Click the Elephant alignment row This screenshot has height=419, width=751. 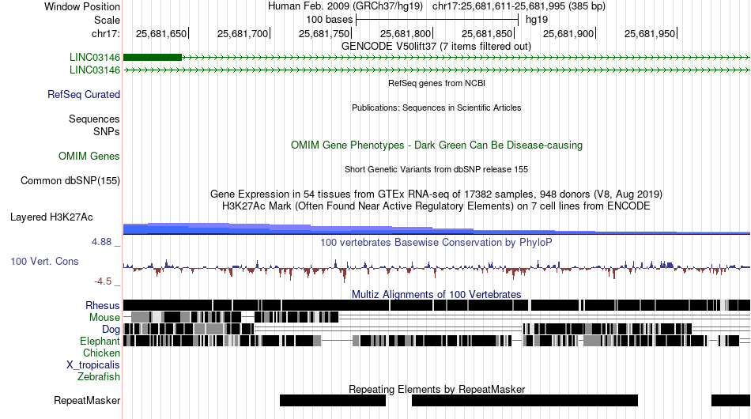tap(437, 341)
